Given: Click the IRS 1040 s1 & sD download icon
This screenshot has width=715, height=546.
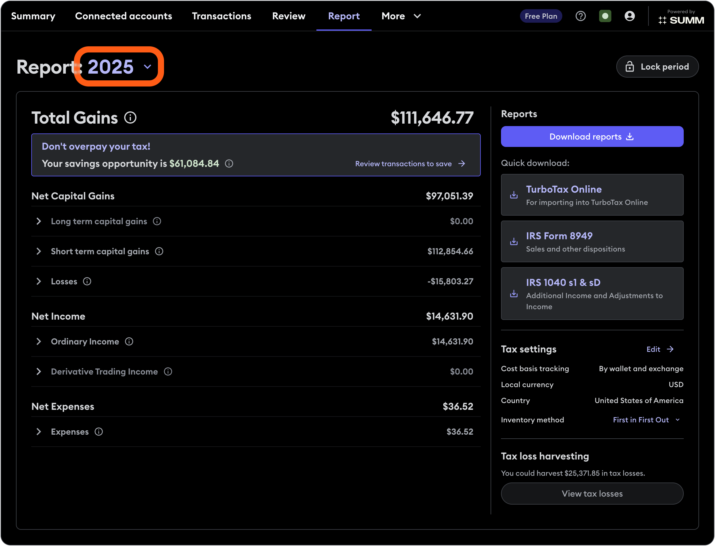Looking at the screenshot, I should 514,294.
